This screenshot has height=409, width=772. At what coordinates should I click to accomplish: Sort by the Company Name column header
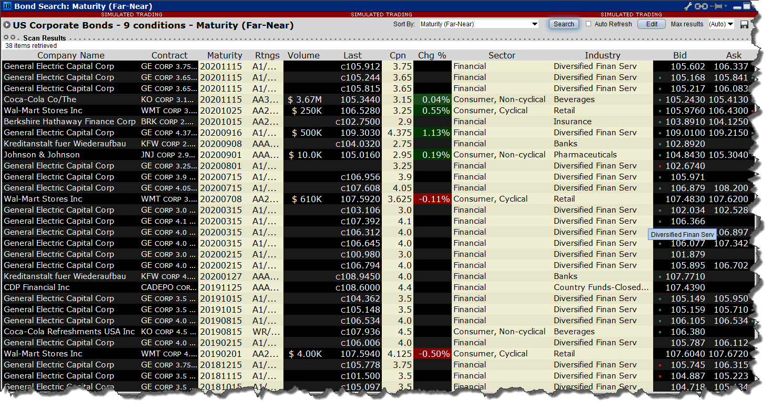point(71,55)
